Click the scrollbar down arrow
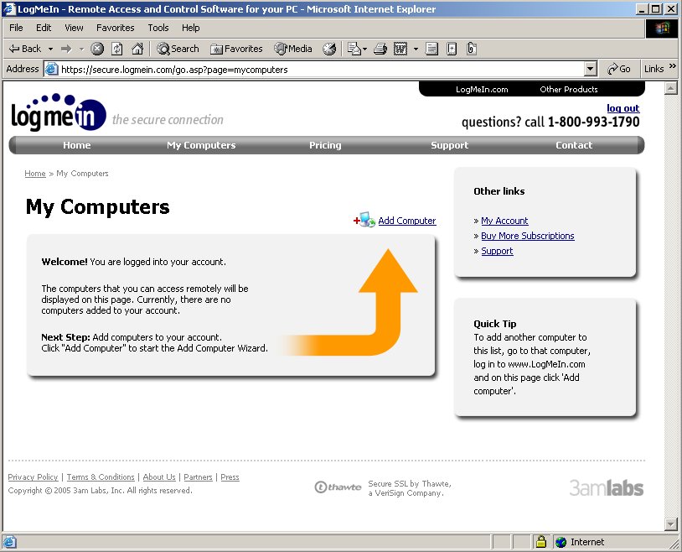 pyautogui.click(x=671, y=524)
